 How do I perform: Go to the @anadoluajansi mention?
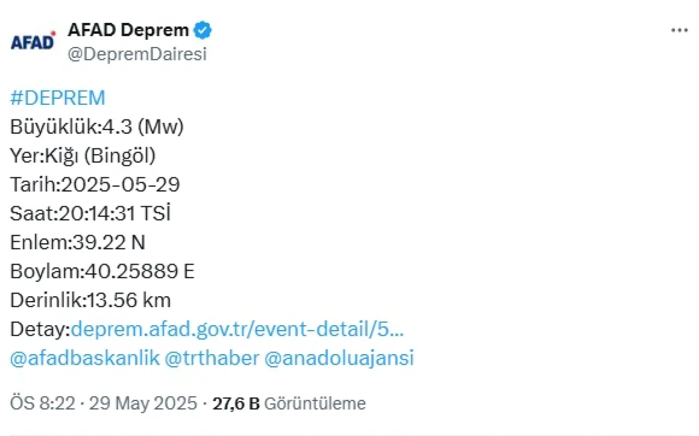(339, 358)
